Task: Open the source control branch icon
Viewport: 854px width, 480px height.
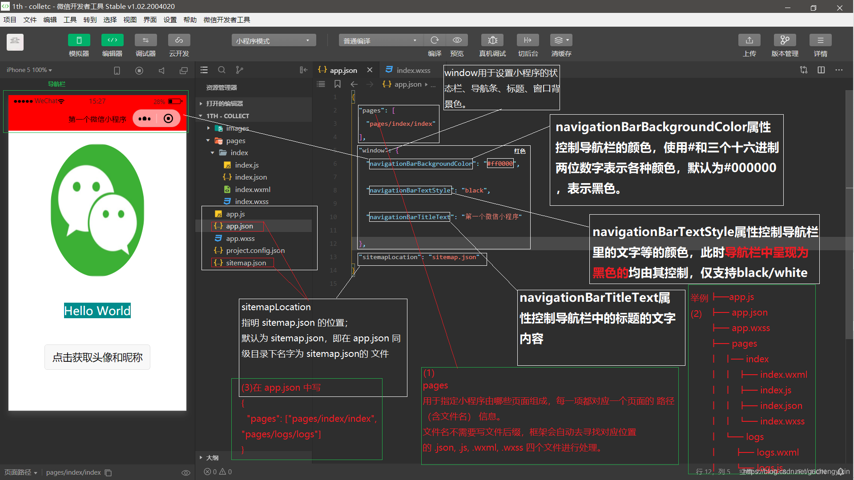Action: click(239, 70)
